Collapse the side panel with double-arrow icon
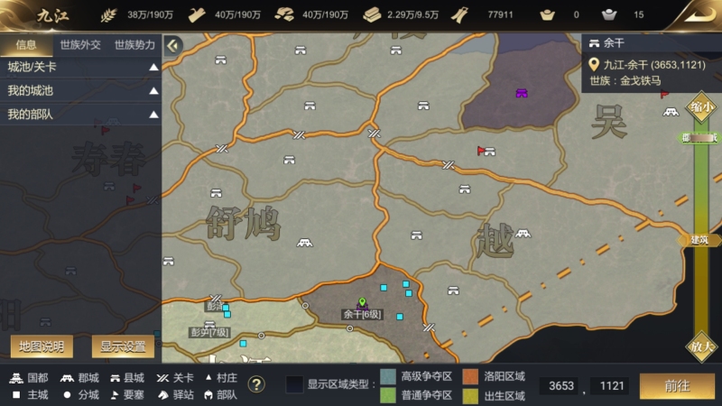 173,46
